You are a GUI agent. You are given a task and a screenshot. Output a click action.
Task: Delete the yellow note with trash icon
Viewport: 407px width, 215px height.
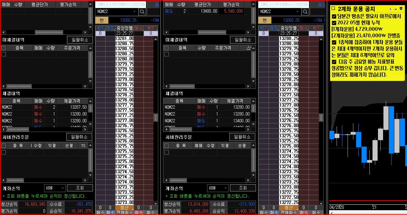pyautogui.click(x=401, y=9)
